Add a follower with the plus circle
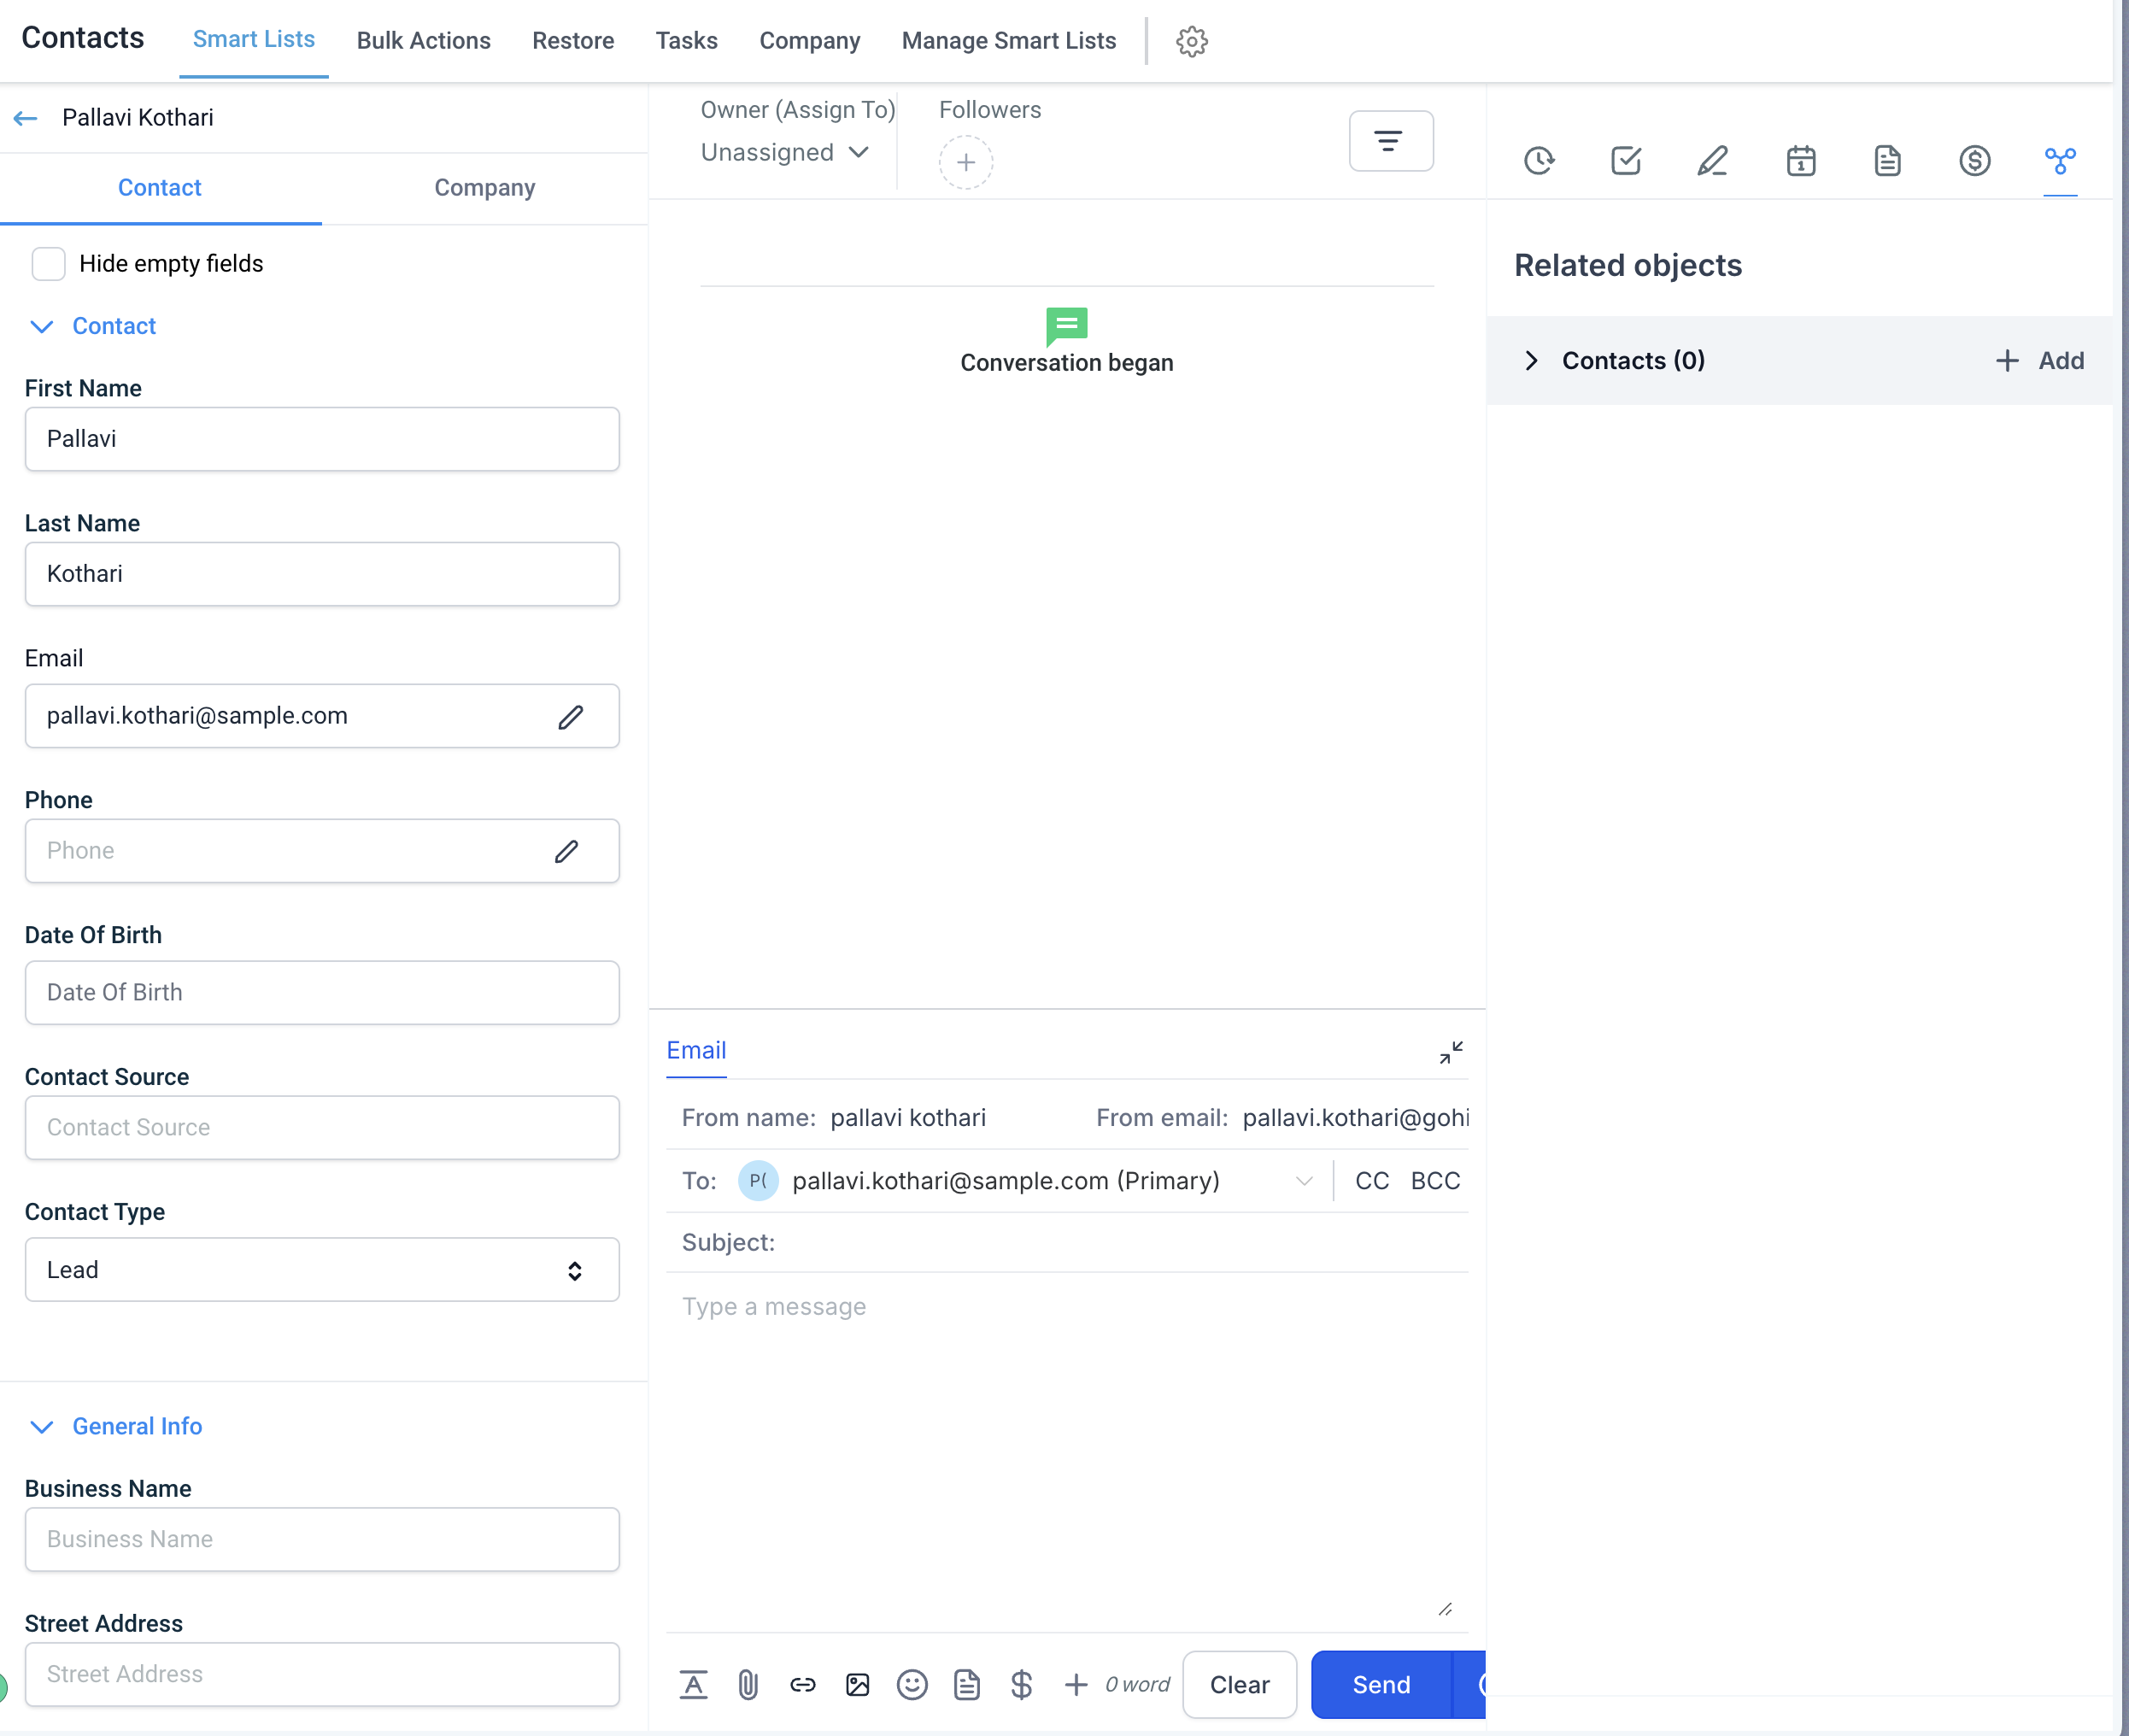The width and height of the screenshot is (2129, 1736). (964, 162)
